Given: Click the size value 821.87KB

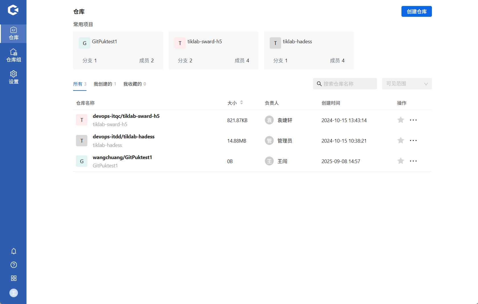Looking at the screenshot, I should [x=237, y=120].
